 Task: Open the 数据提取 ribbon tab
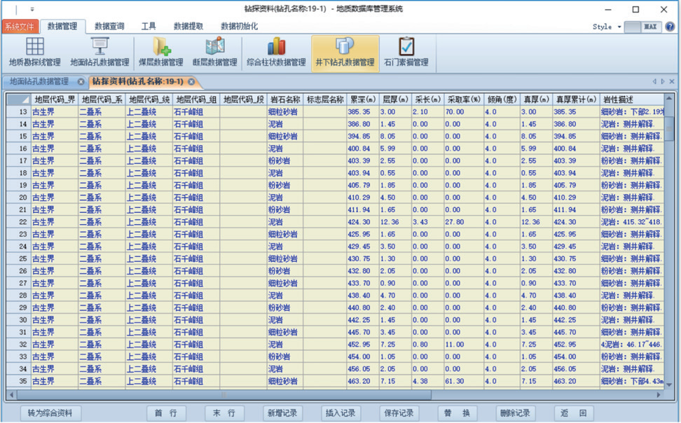(x=188, y=27)
